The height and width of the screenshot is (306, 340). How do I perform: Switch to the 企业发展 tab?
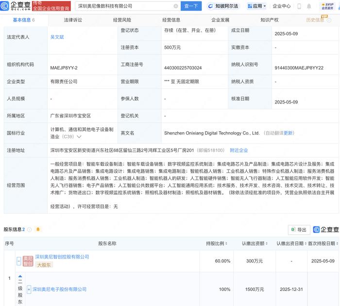click(221, 20)
